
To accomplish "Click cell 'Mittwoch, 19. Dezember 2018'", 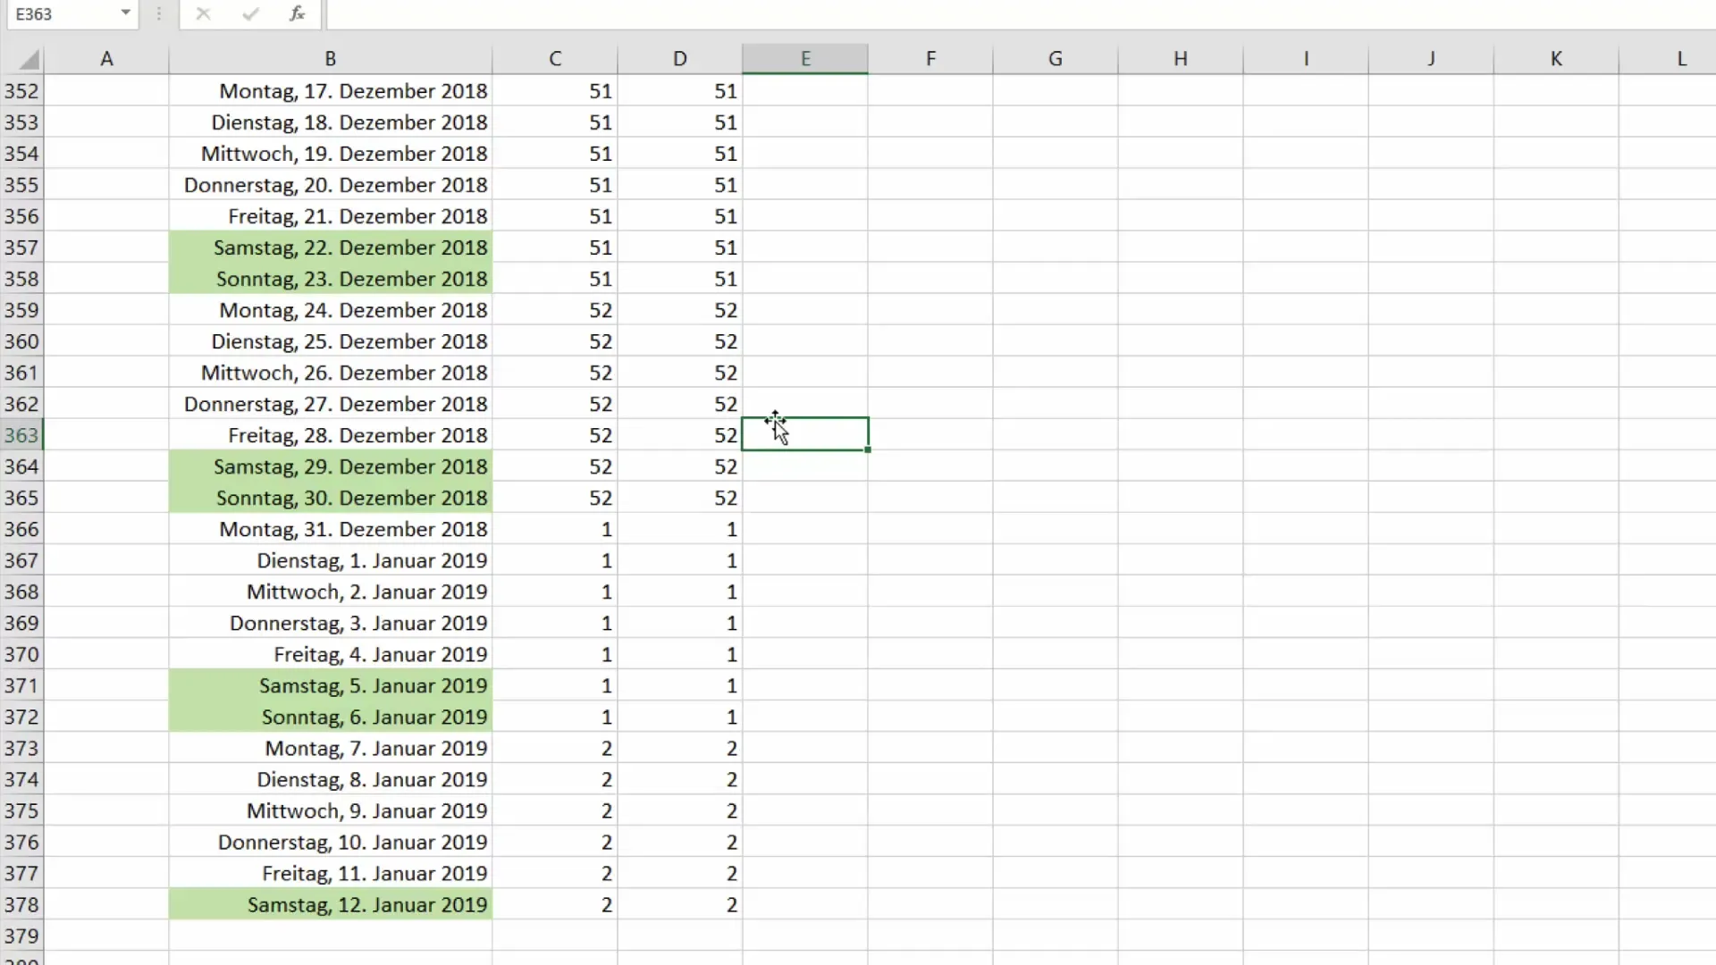I will 331,154.
